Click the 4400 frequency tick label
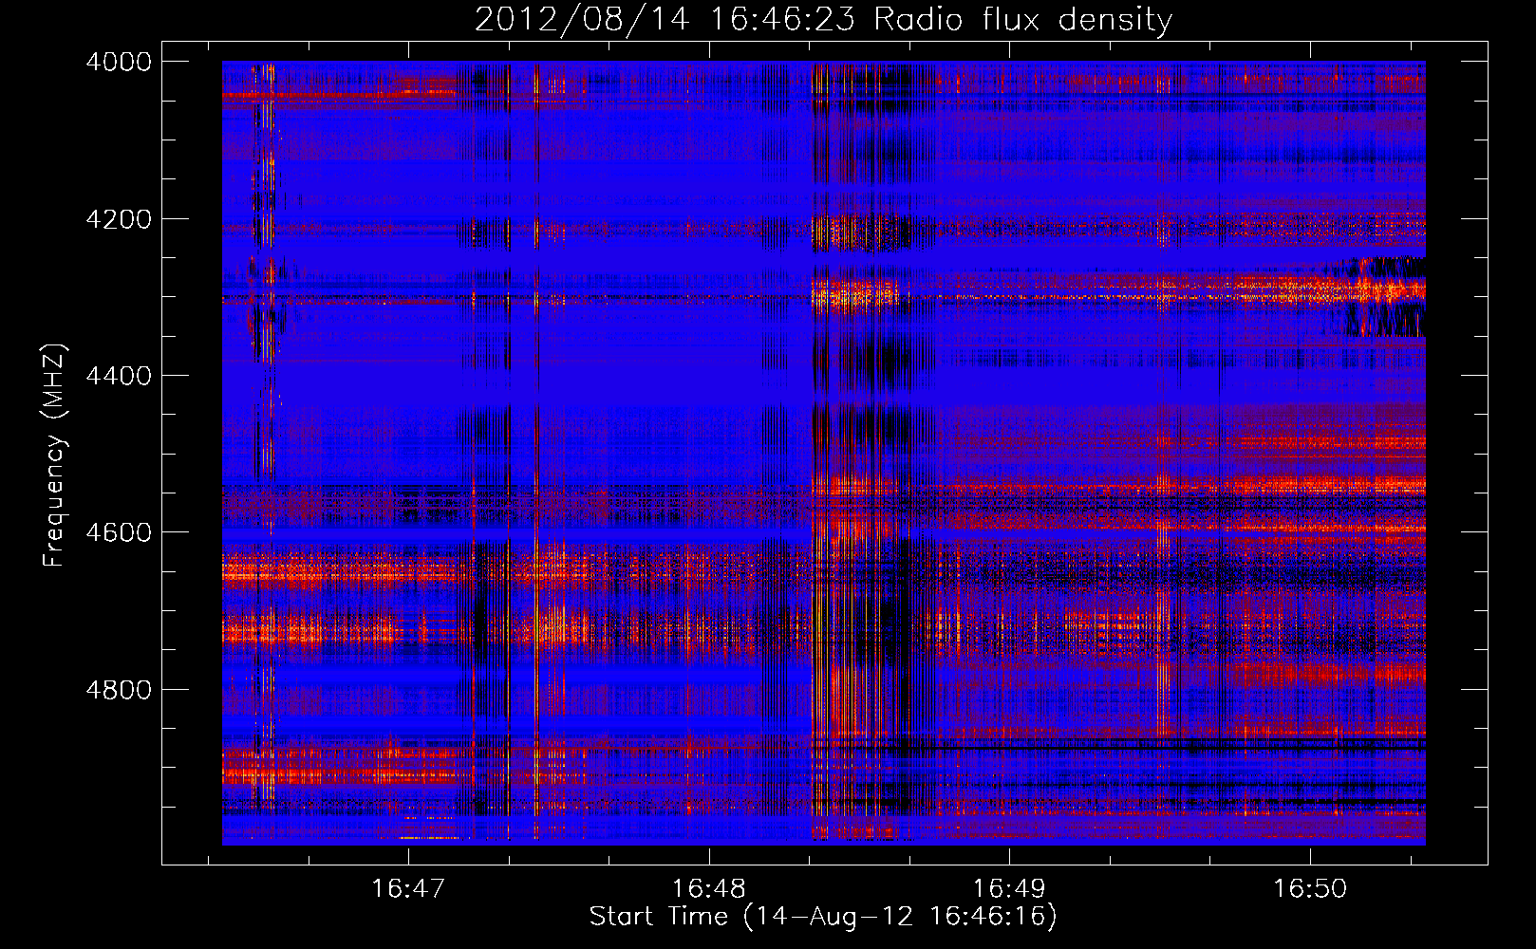1536x949 pixels. [119, 376]
